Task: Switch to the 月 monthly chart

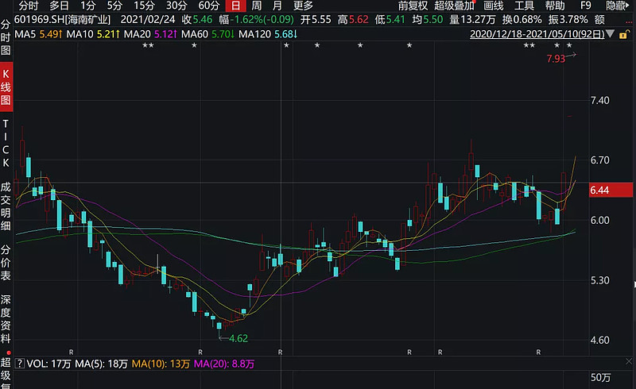Action: point(277,6)
